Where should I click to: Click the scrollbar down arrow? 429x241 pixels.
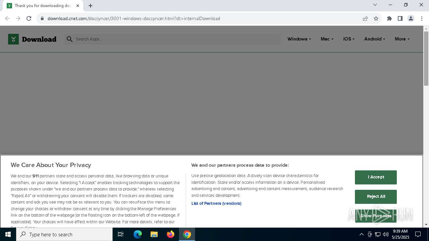426,225
